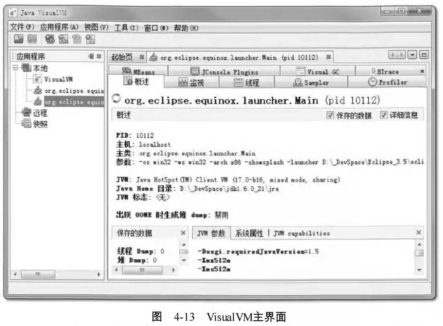The height and width of the screenshot is (326, 443).
Task: Switch to the Sampler tab
Action: (311, 83)
